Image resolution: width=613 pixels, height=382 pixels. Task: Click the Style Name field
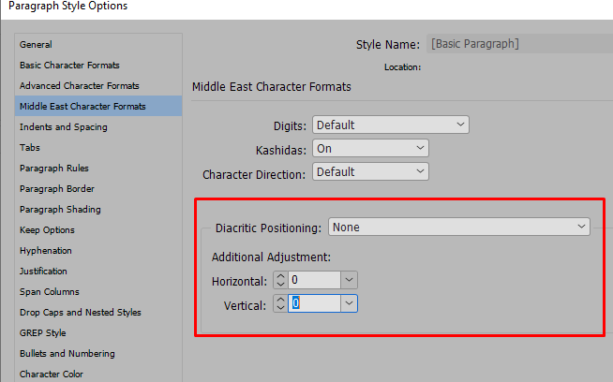coord(519,44)
